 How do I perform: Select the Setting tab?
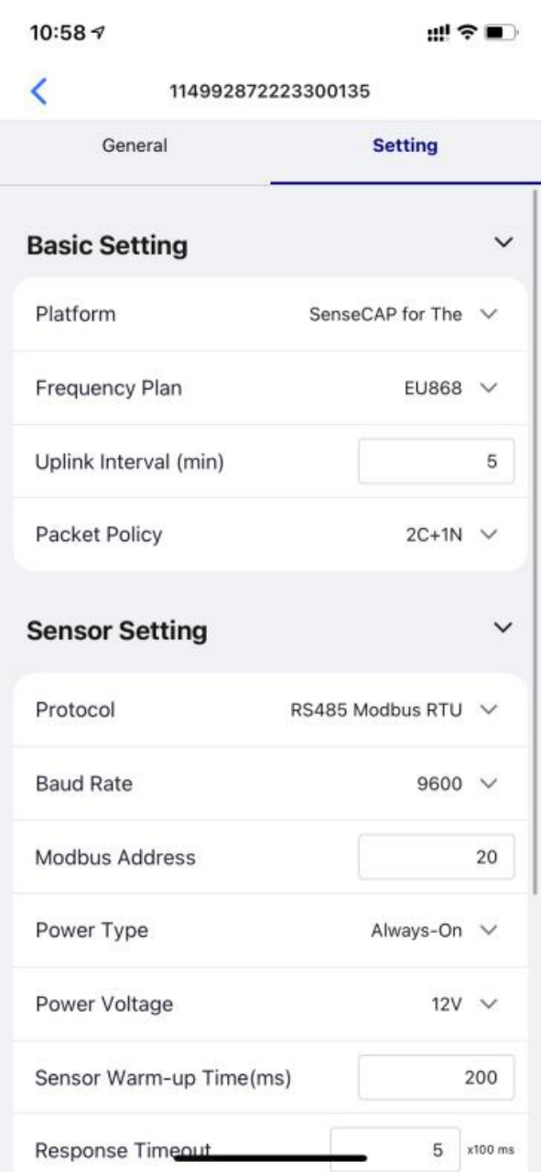pos(406,146)
